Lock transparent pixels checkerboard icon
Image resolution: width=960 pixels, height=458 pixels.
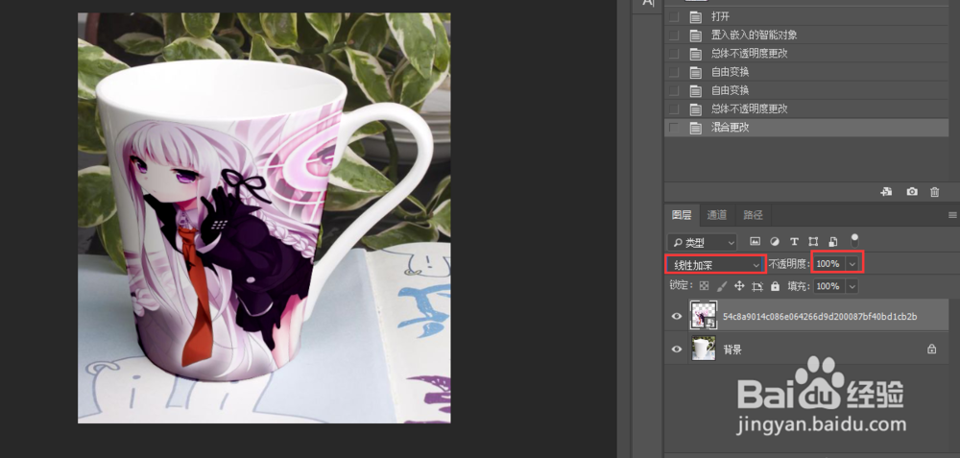coord(704,286)
